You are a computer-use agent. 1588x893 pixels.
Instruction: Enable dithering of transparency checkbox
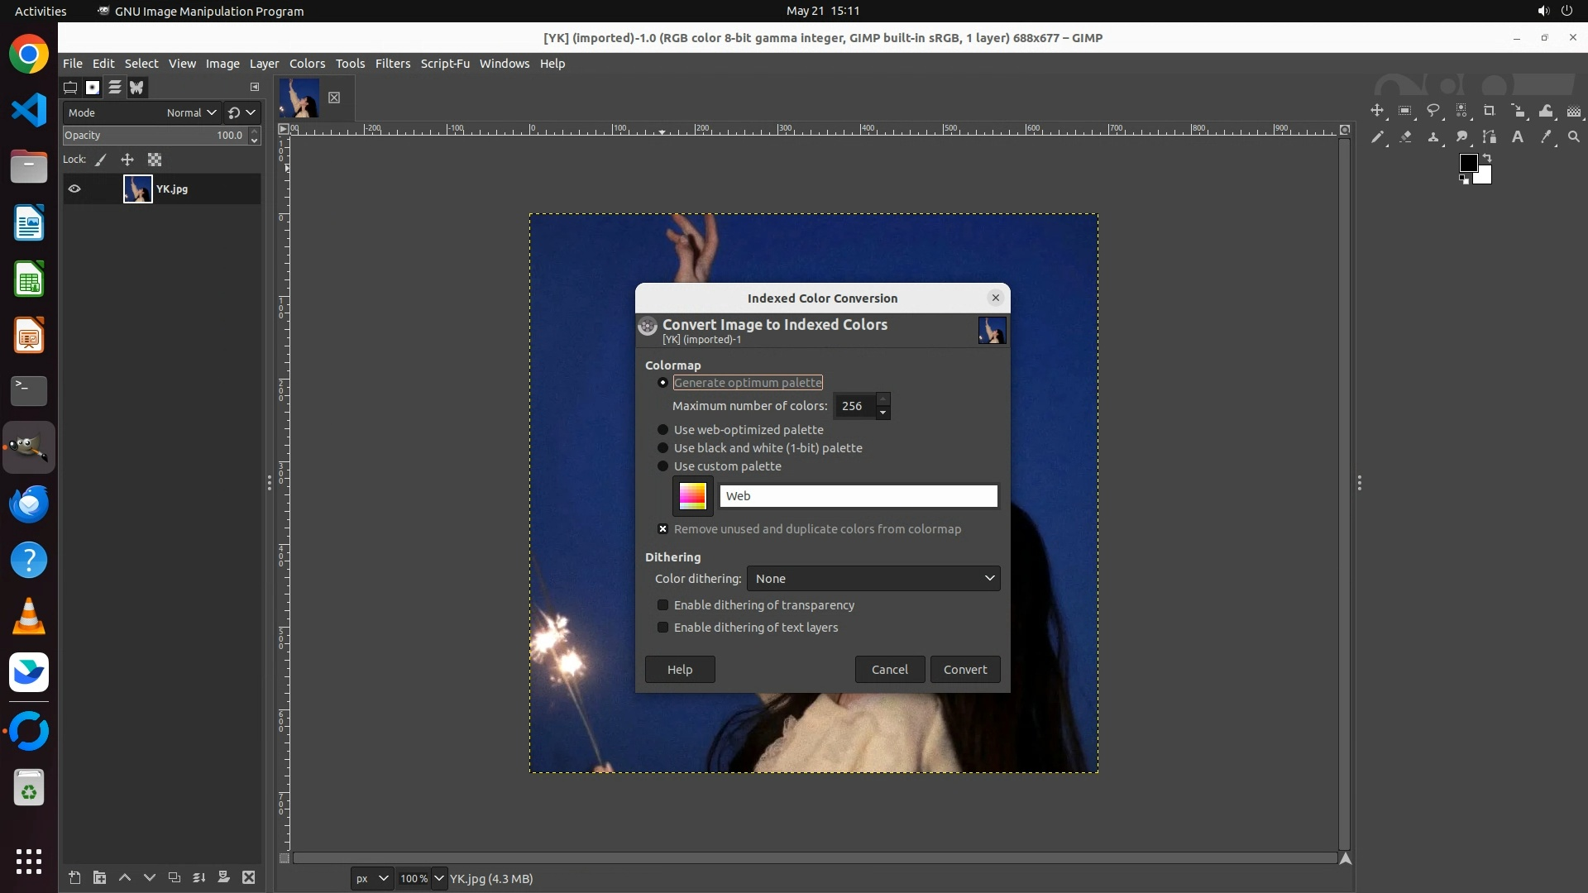(662, 605)
